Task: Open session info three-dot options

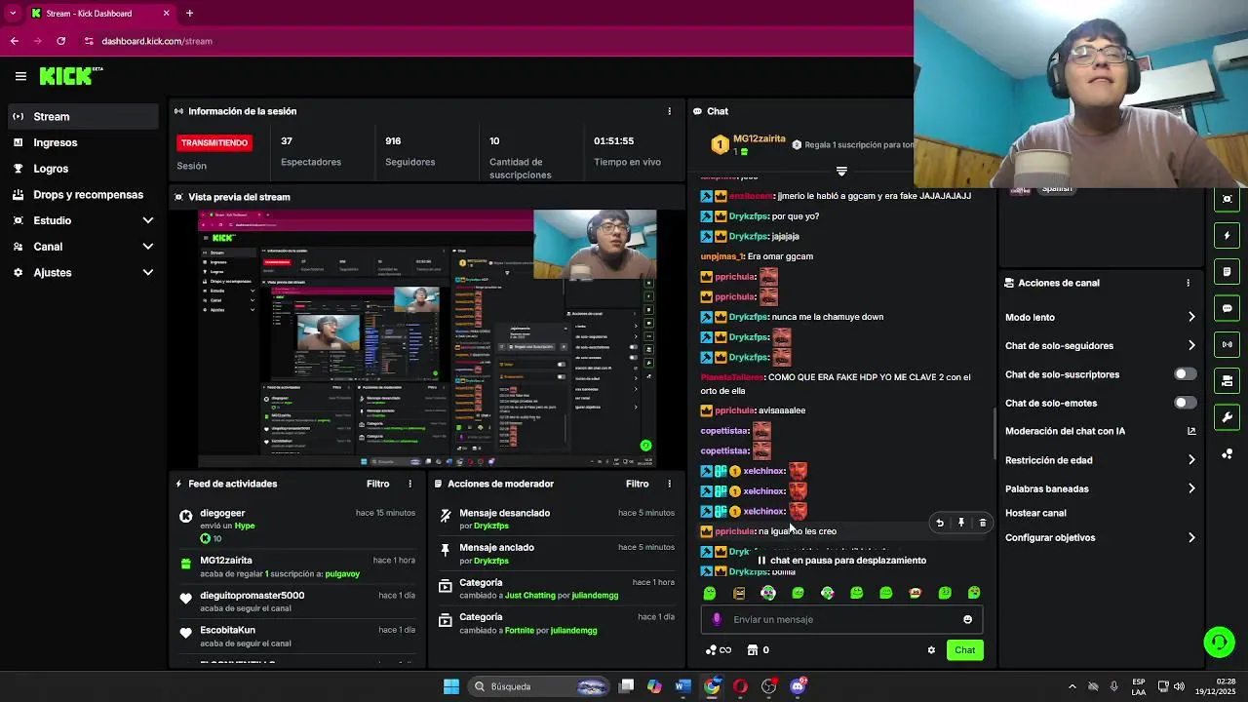Action: (669, 111)
